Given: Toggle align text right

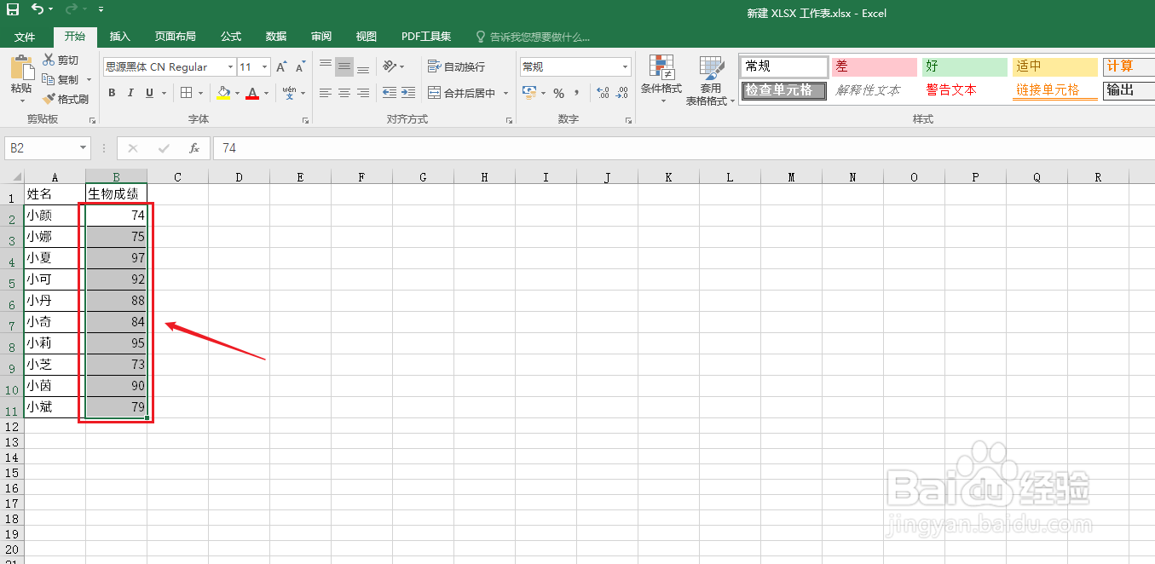Looking at the screenshot, I should [363, 93].
